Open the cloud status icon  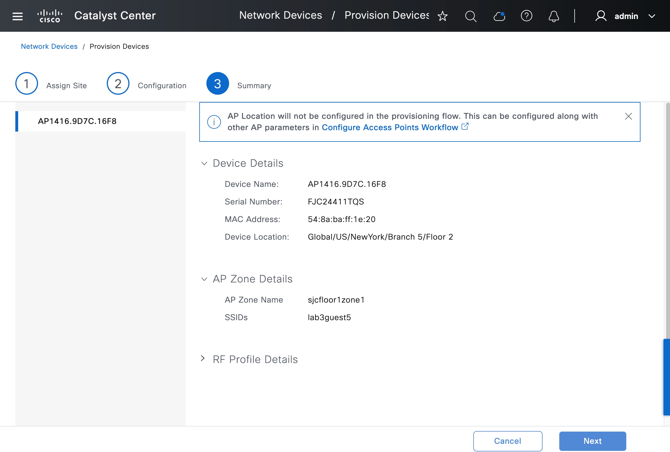click(499, 16)
